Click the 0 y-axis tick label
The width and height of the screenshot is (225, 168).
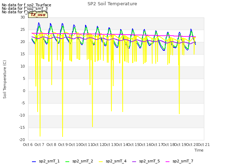click(24, 91)
